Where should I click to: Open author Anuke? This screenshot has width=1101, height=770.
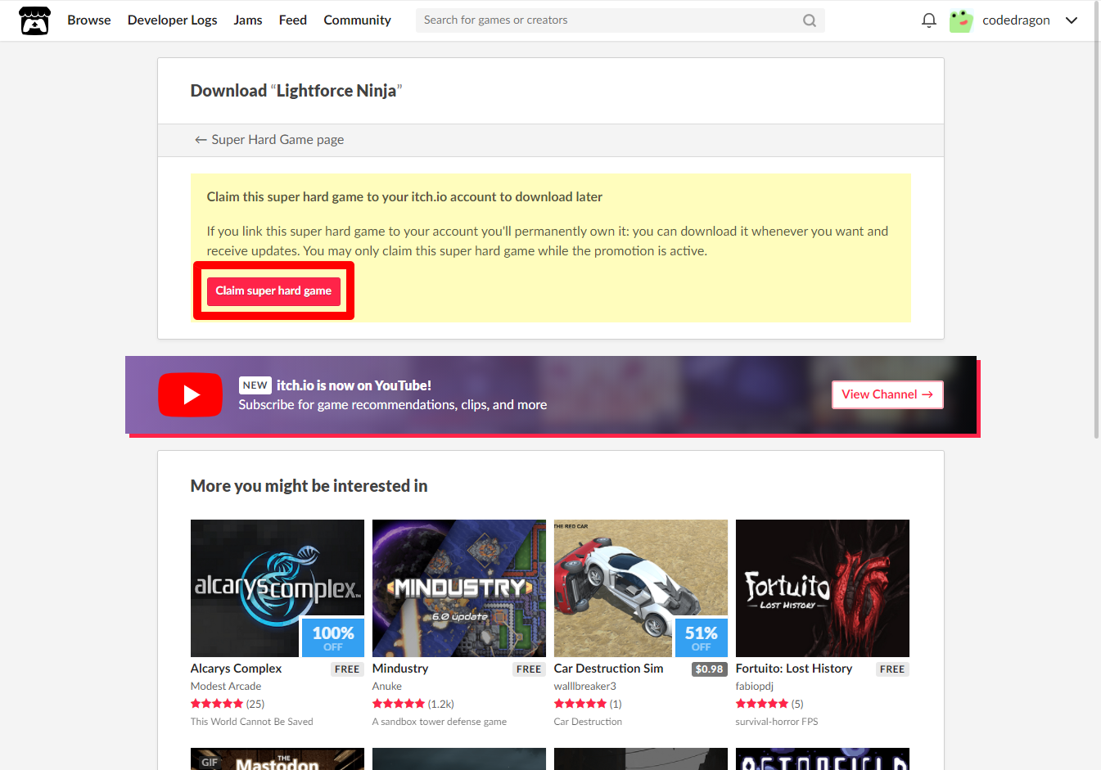tap(387, 687)
